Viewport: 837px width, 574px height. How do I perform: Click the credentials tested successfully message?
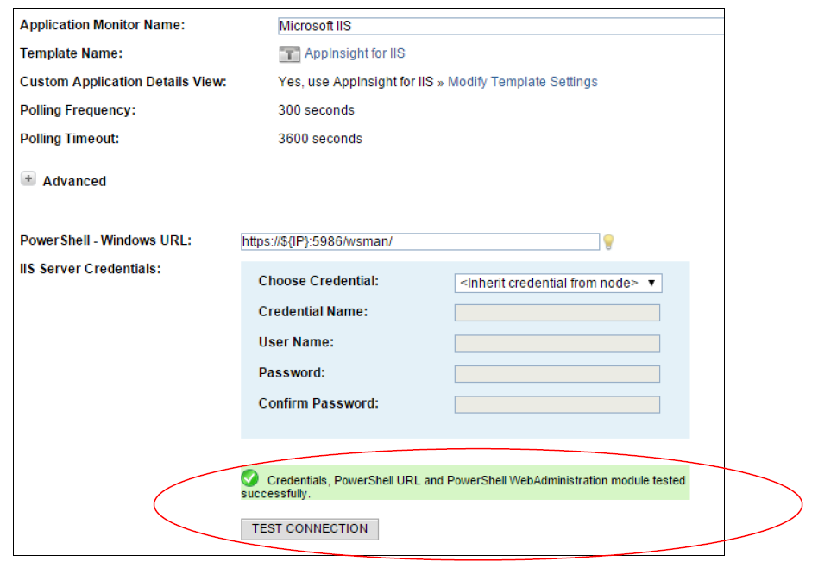465,483
